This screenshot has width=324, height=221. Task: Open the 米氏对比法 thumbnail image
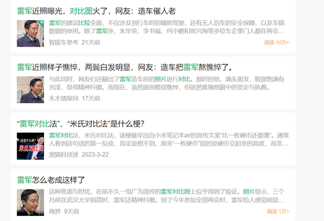coord(31,146)
